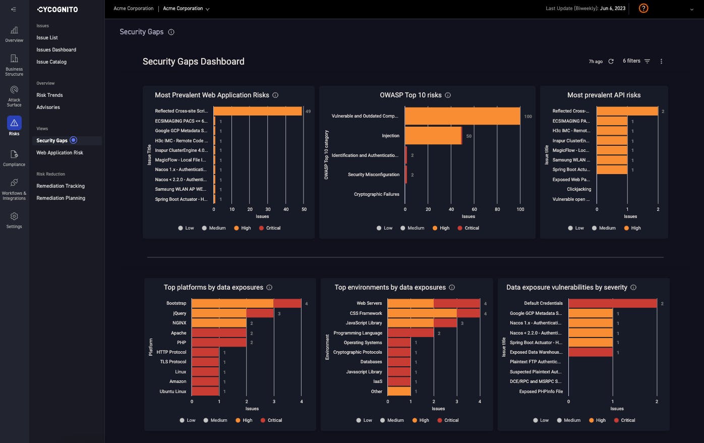The height and width of the screenshot is (443, 704).
Task: Open the top-right user menu chevron
Action: [x=691, y=9]
